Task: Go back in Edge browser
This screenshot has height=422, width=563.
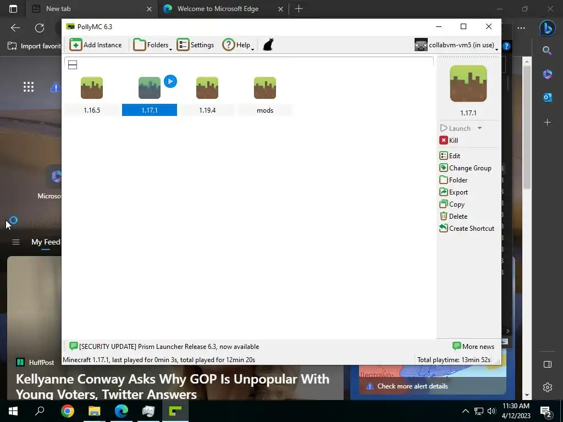Action: [15, 27]
